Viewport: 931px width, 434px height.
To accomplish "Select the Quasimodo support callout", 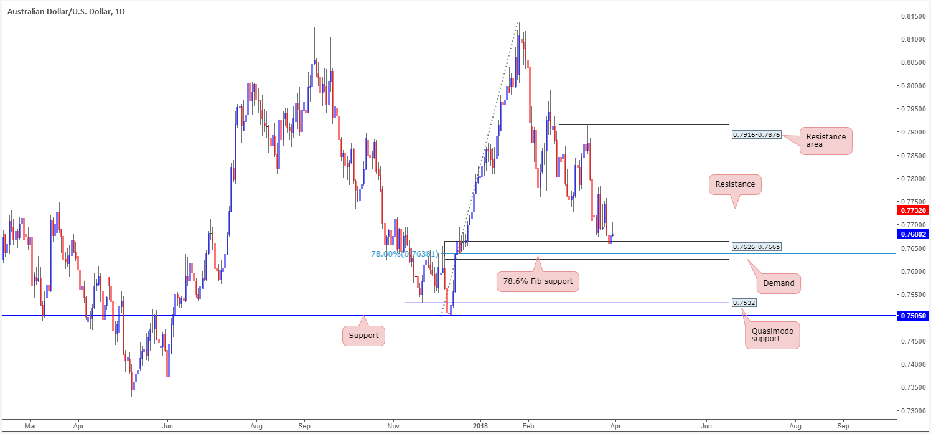I will (x=772, y=336).
